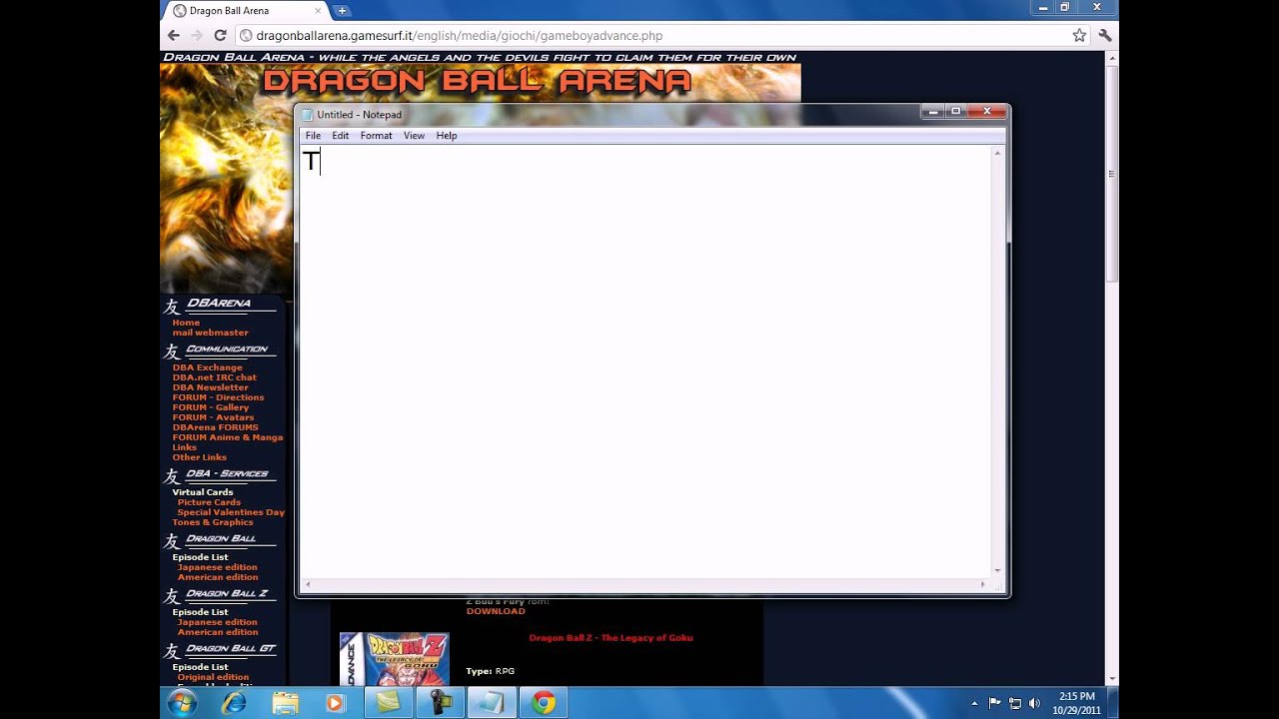Reload the page in Chrome
The width and height of the screenshot is (1279, 719).
pos(220,35)
